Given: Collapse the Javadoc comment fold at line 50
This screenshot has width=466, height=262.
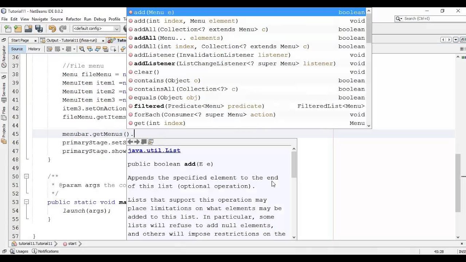Looking at the screenshot, I should pyautogui.click(x=26, y=176).
